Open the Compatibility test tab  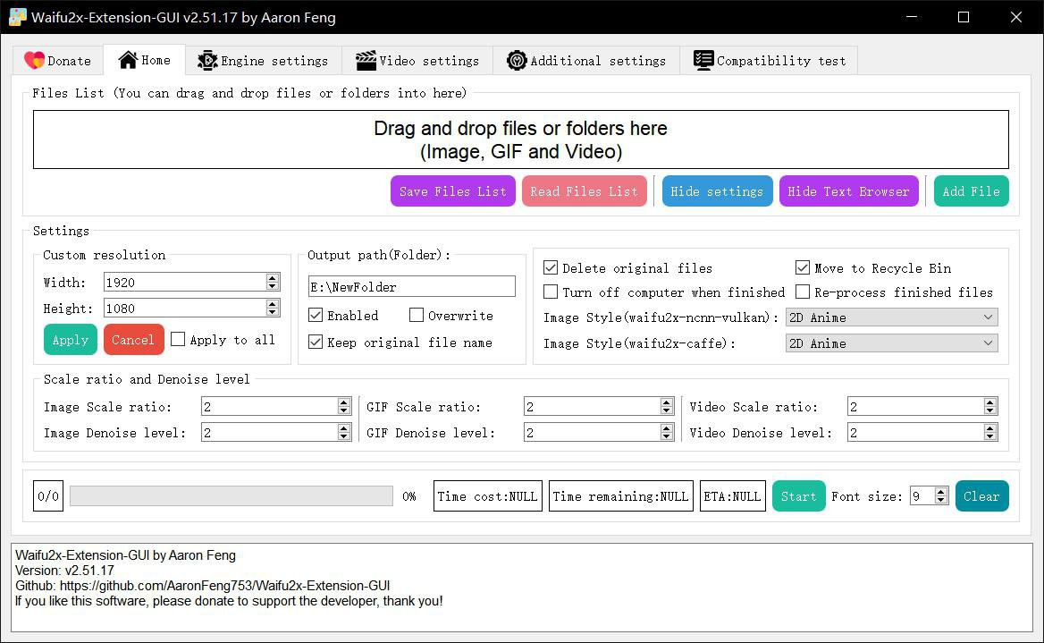pos(769,61)
